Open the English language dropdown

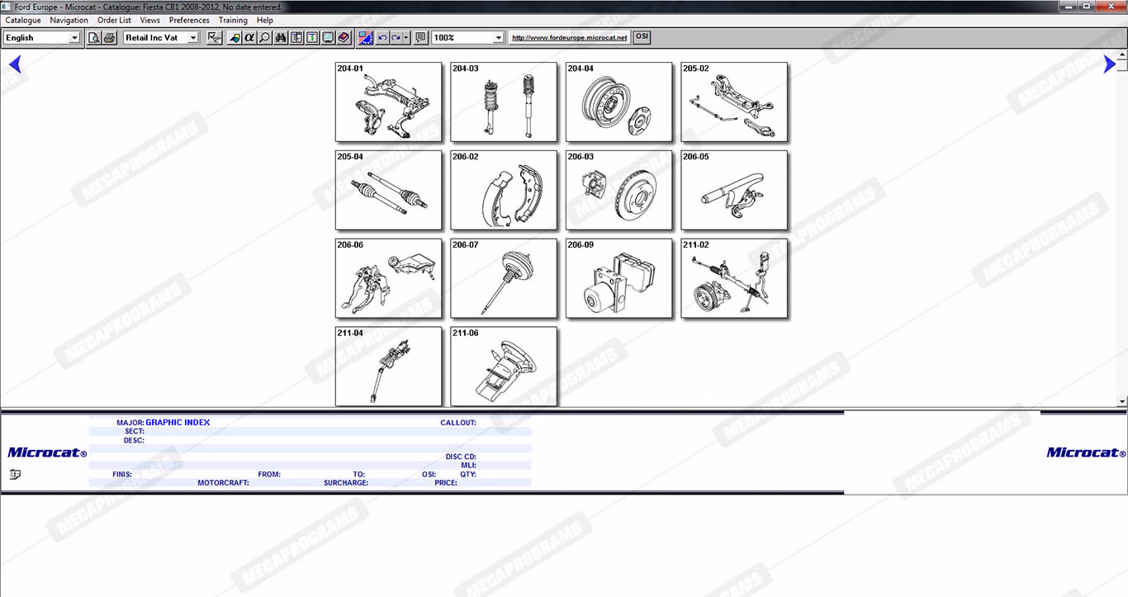(x=74, y=38)
